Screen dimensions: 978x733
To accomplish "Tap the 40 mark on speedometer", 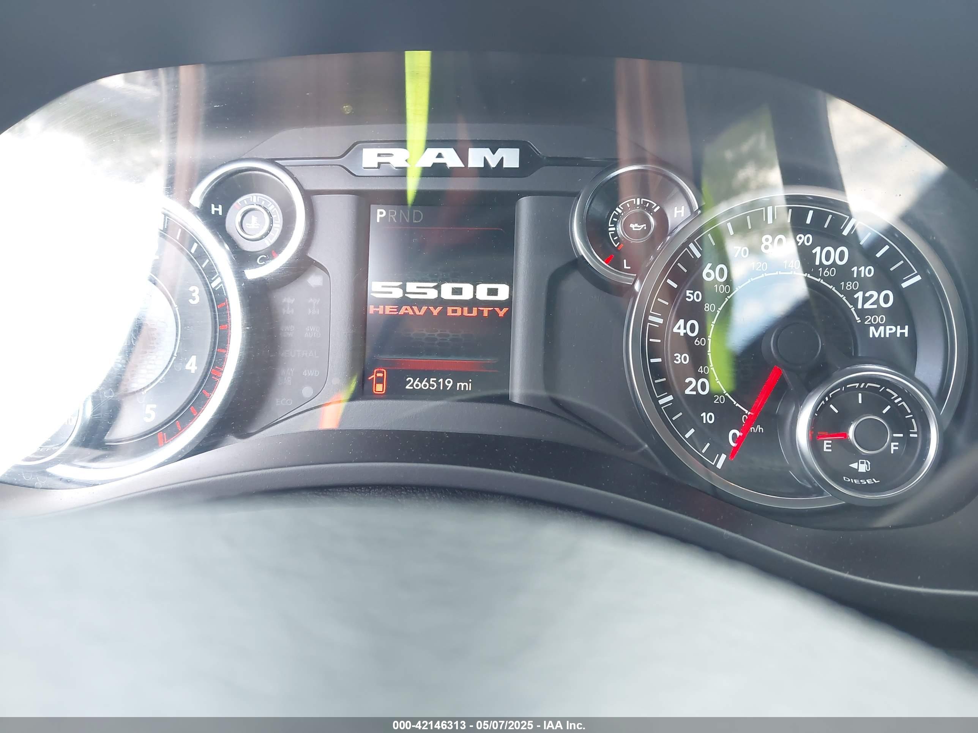I will 686,328.
